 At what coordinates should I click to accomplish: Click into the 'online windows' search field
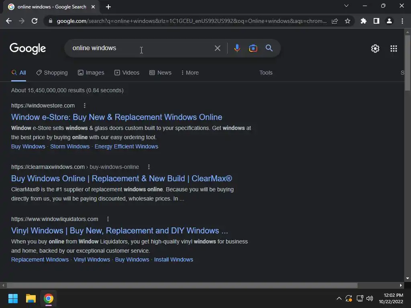click(142, 48)
